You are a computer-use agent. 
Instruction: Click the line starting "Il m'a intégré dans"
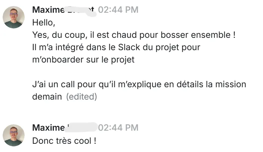116,48
